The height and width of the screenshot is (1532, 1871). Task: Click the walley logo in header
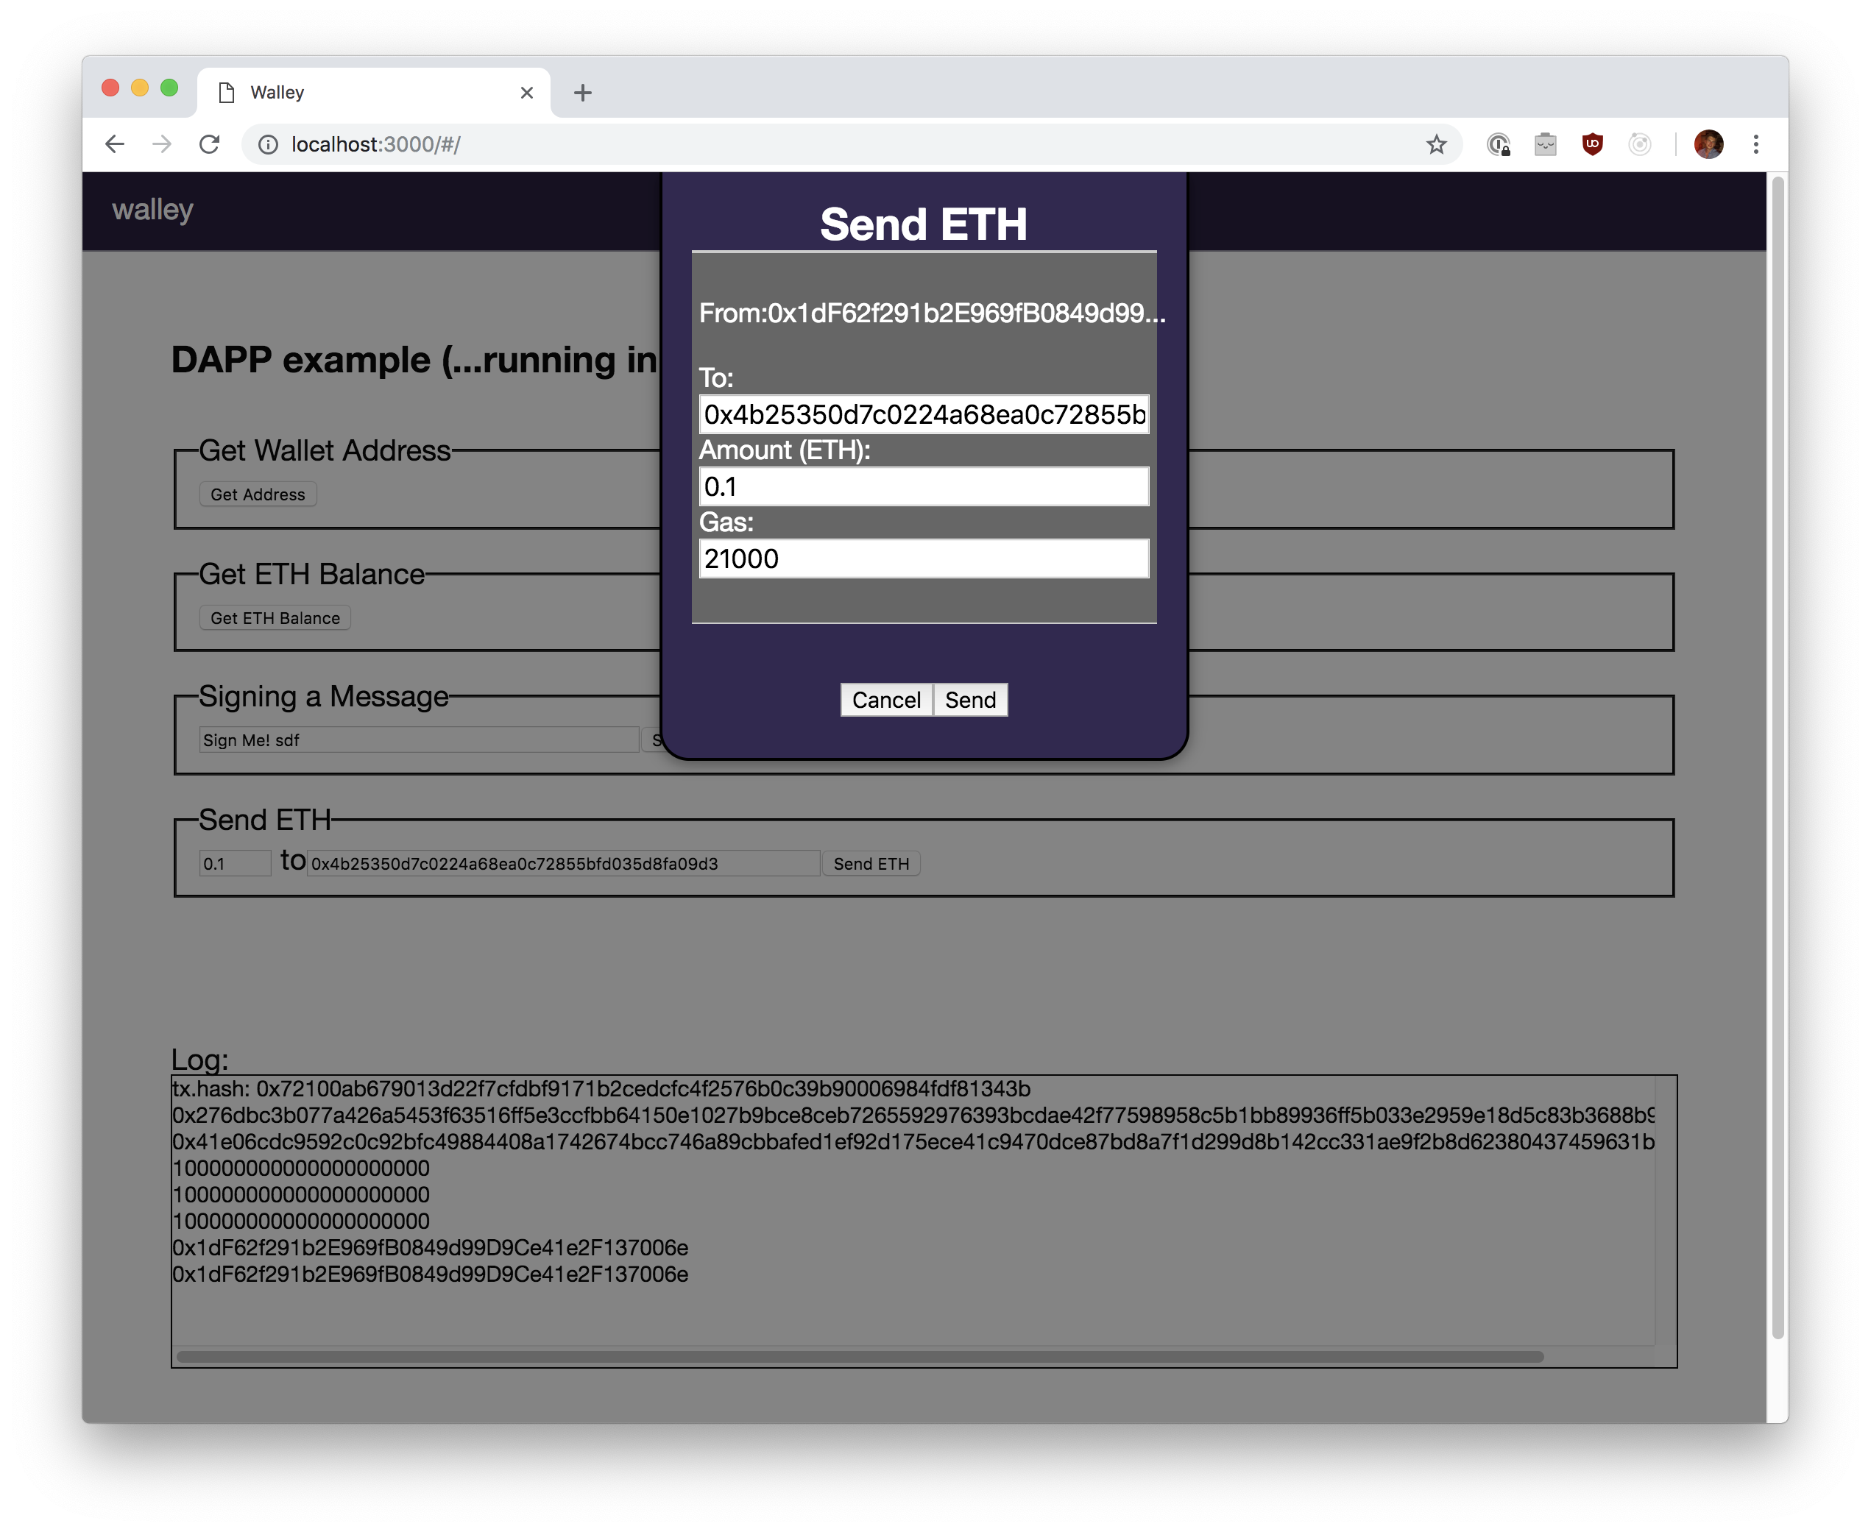tap(152, 210)
